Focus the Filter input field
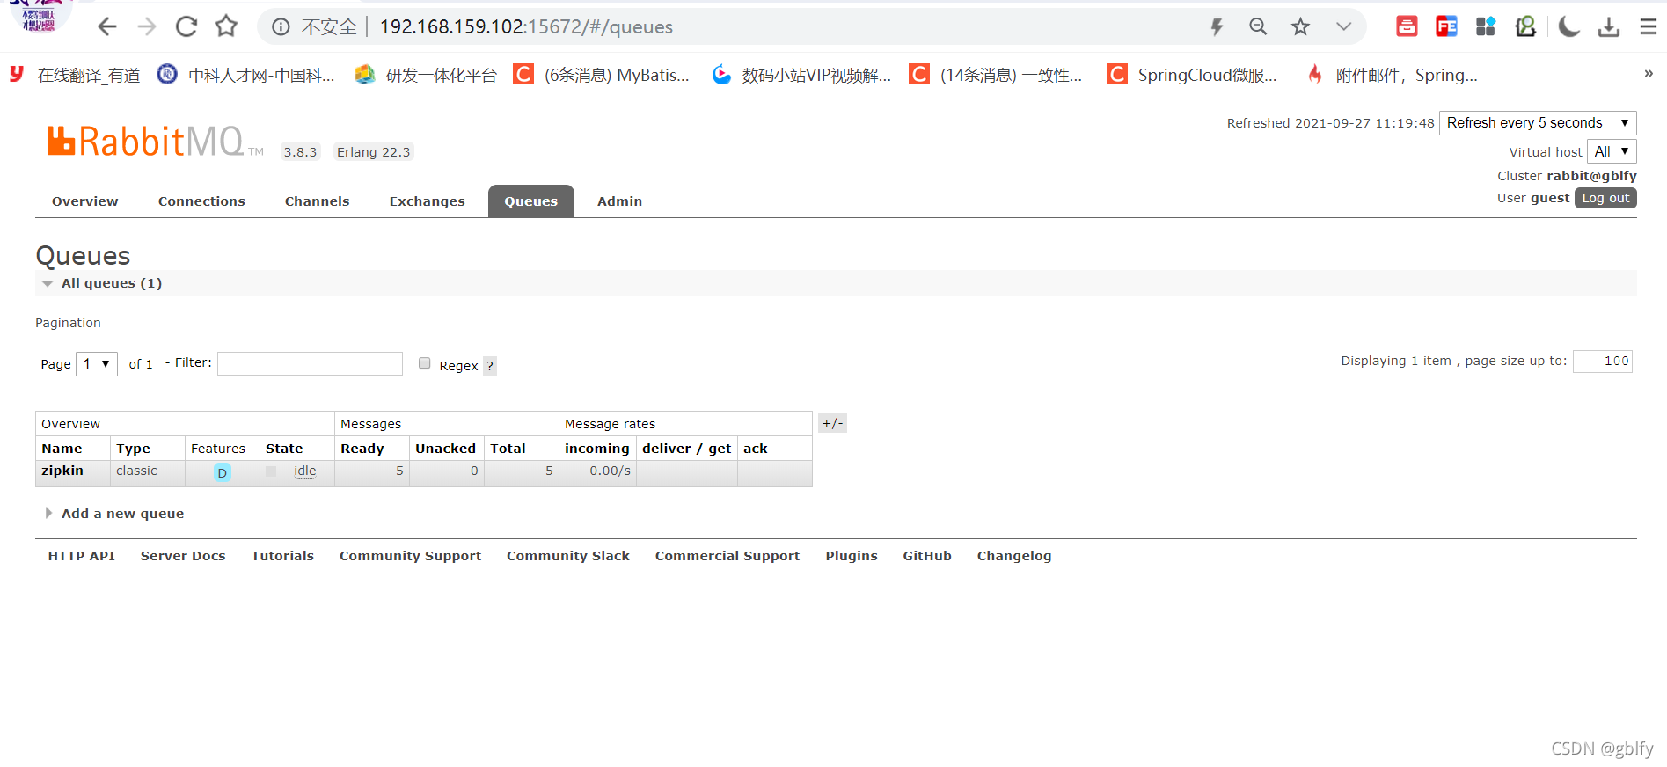The image size is (1667, 767). 310,363
